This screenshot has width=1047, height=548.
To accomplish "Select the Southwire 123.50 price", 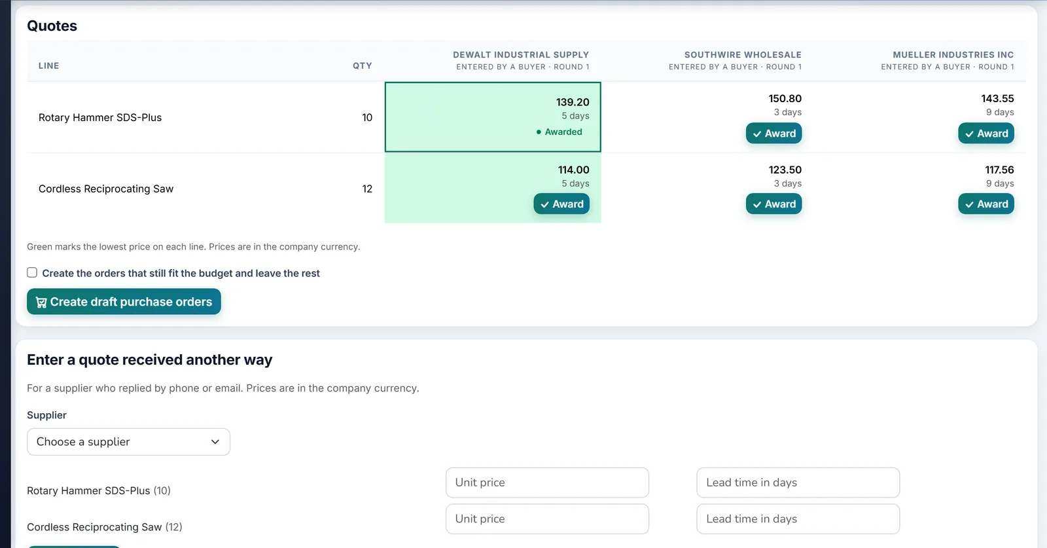I will point(785,170).
